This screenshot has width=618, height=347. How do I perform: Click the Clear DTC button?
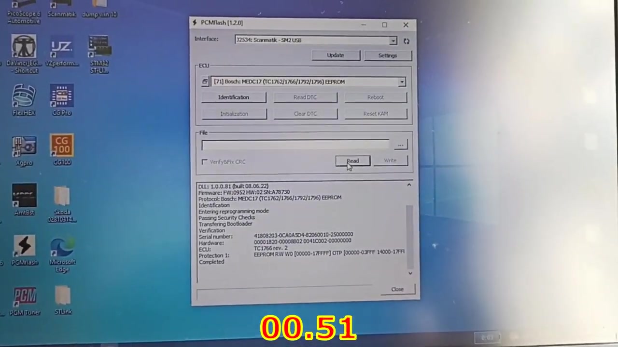pyautogui.click(x=305, y=114)
